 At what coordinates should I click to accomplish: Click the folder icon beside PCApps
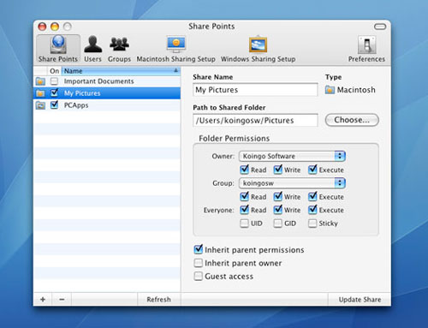[x=40, y=105]
